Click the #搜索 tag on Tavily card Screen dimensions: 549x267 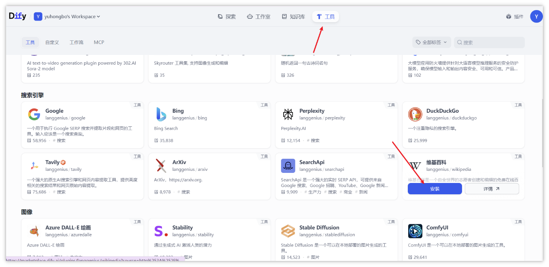tap(59, 192)
